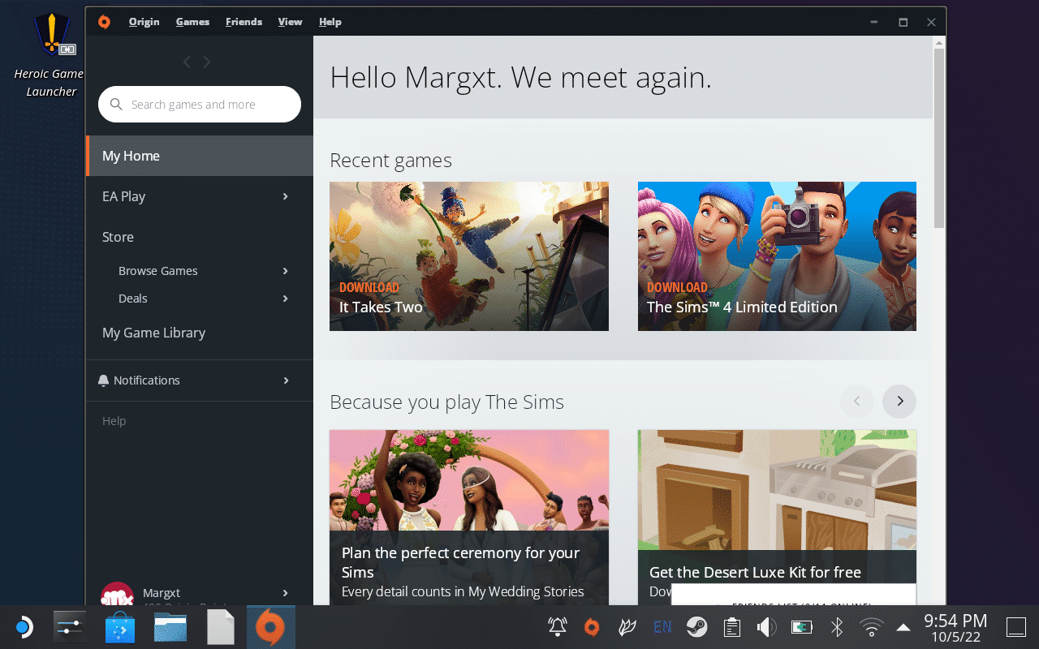The image size is (1039, 649).
Task: Expand the EA Play submenu arrow
Action: click(285, 196)
